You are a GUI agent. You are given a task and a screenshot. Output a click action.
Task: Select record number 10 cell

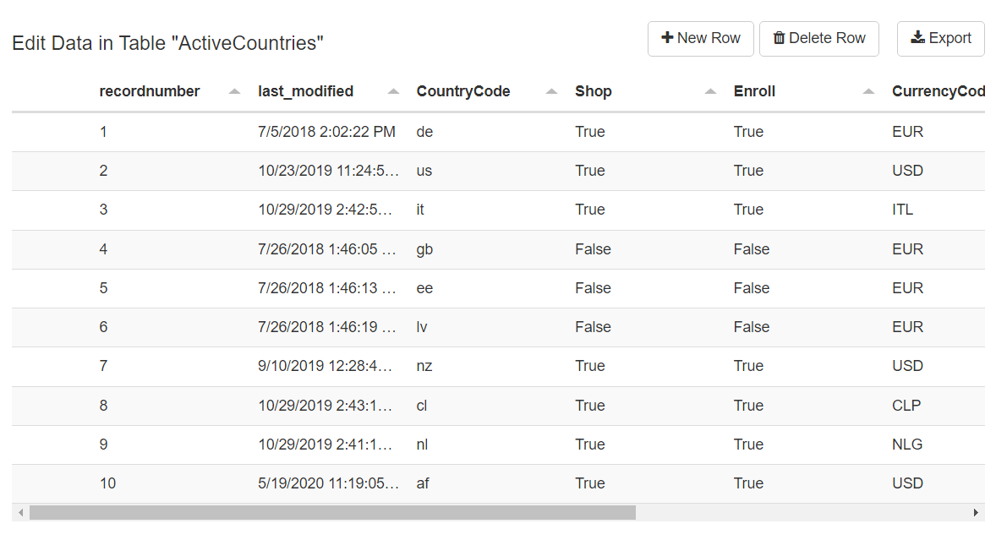[107, 483]
